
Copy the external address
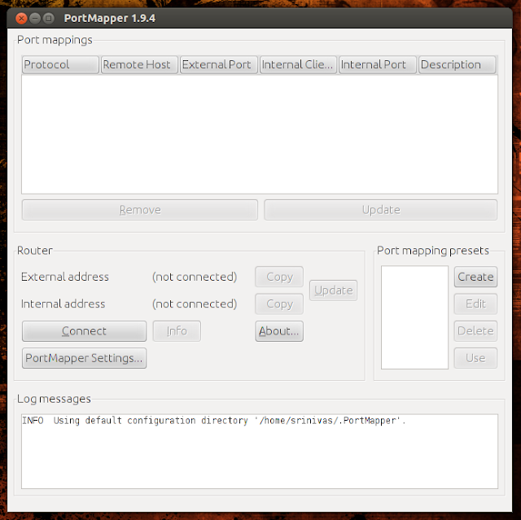pos(279,277)
